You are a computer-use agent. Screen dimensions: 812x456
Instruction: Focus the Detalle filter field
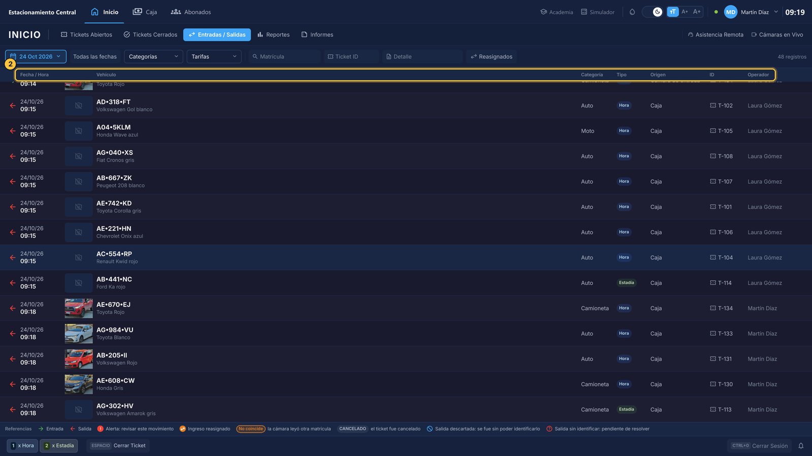pyautogui.click(x=422, y=56)
